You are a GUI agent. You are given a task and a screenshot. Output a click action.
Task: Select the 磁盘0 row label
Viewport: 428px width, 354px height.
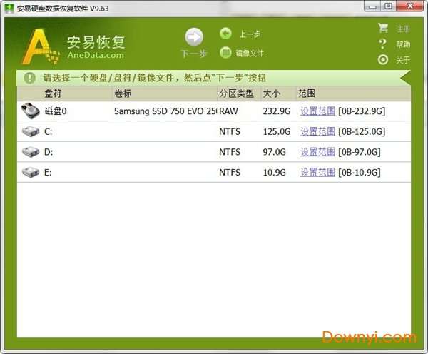(x=56, y=111)
